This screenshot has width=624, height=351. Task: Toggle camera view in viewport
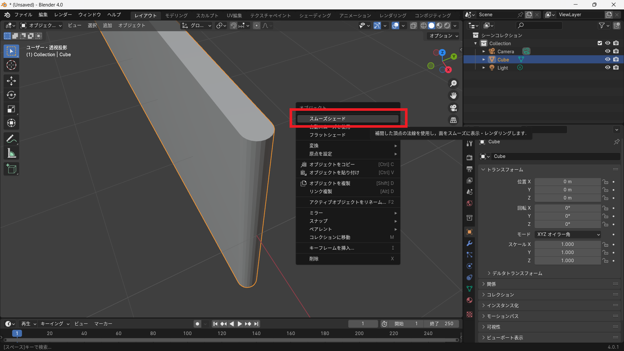pos(453,108)
